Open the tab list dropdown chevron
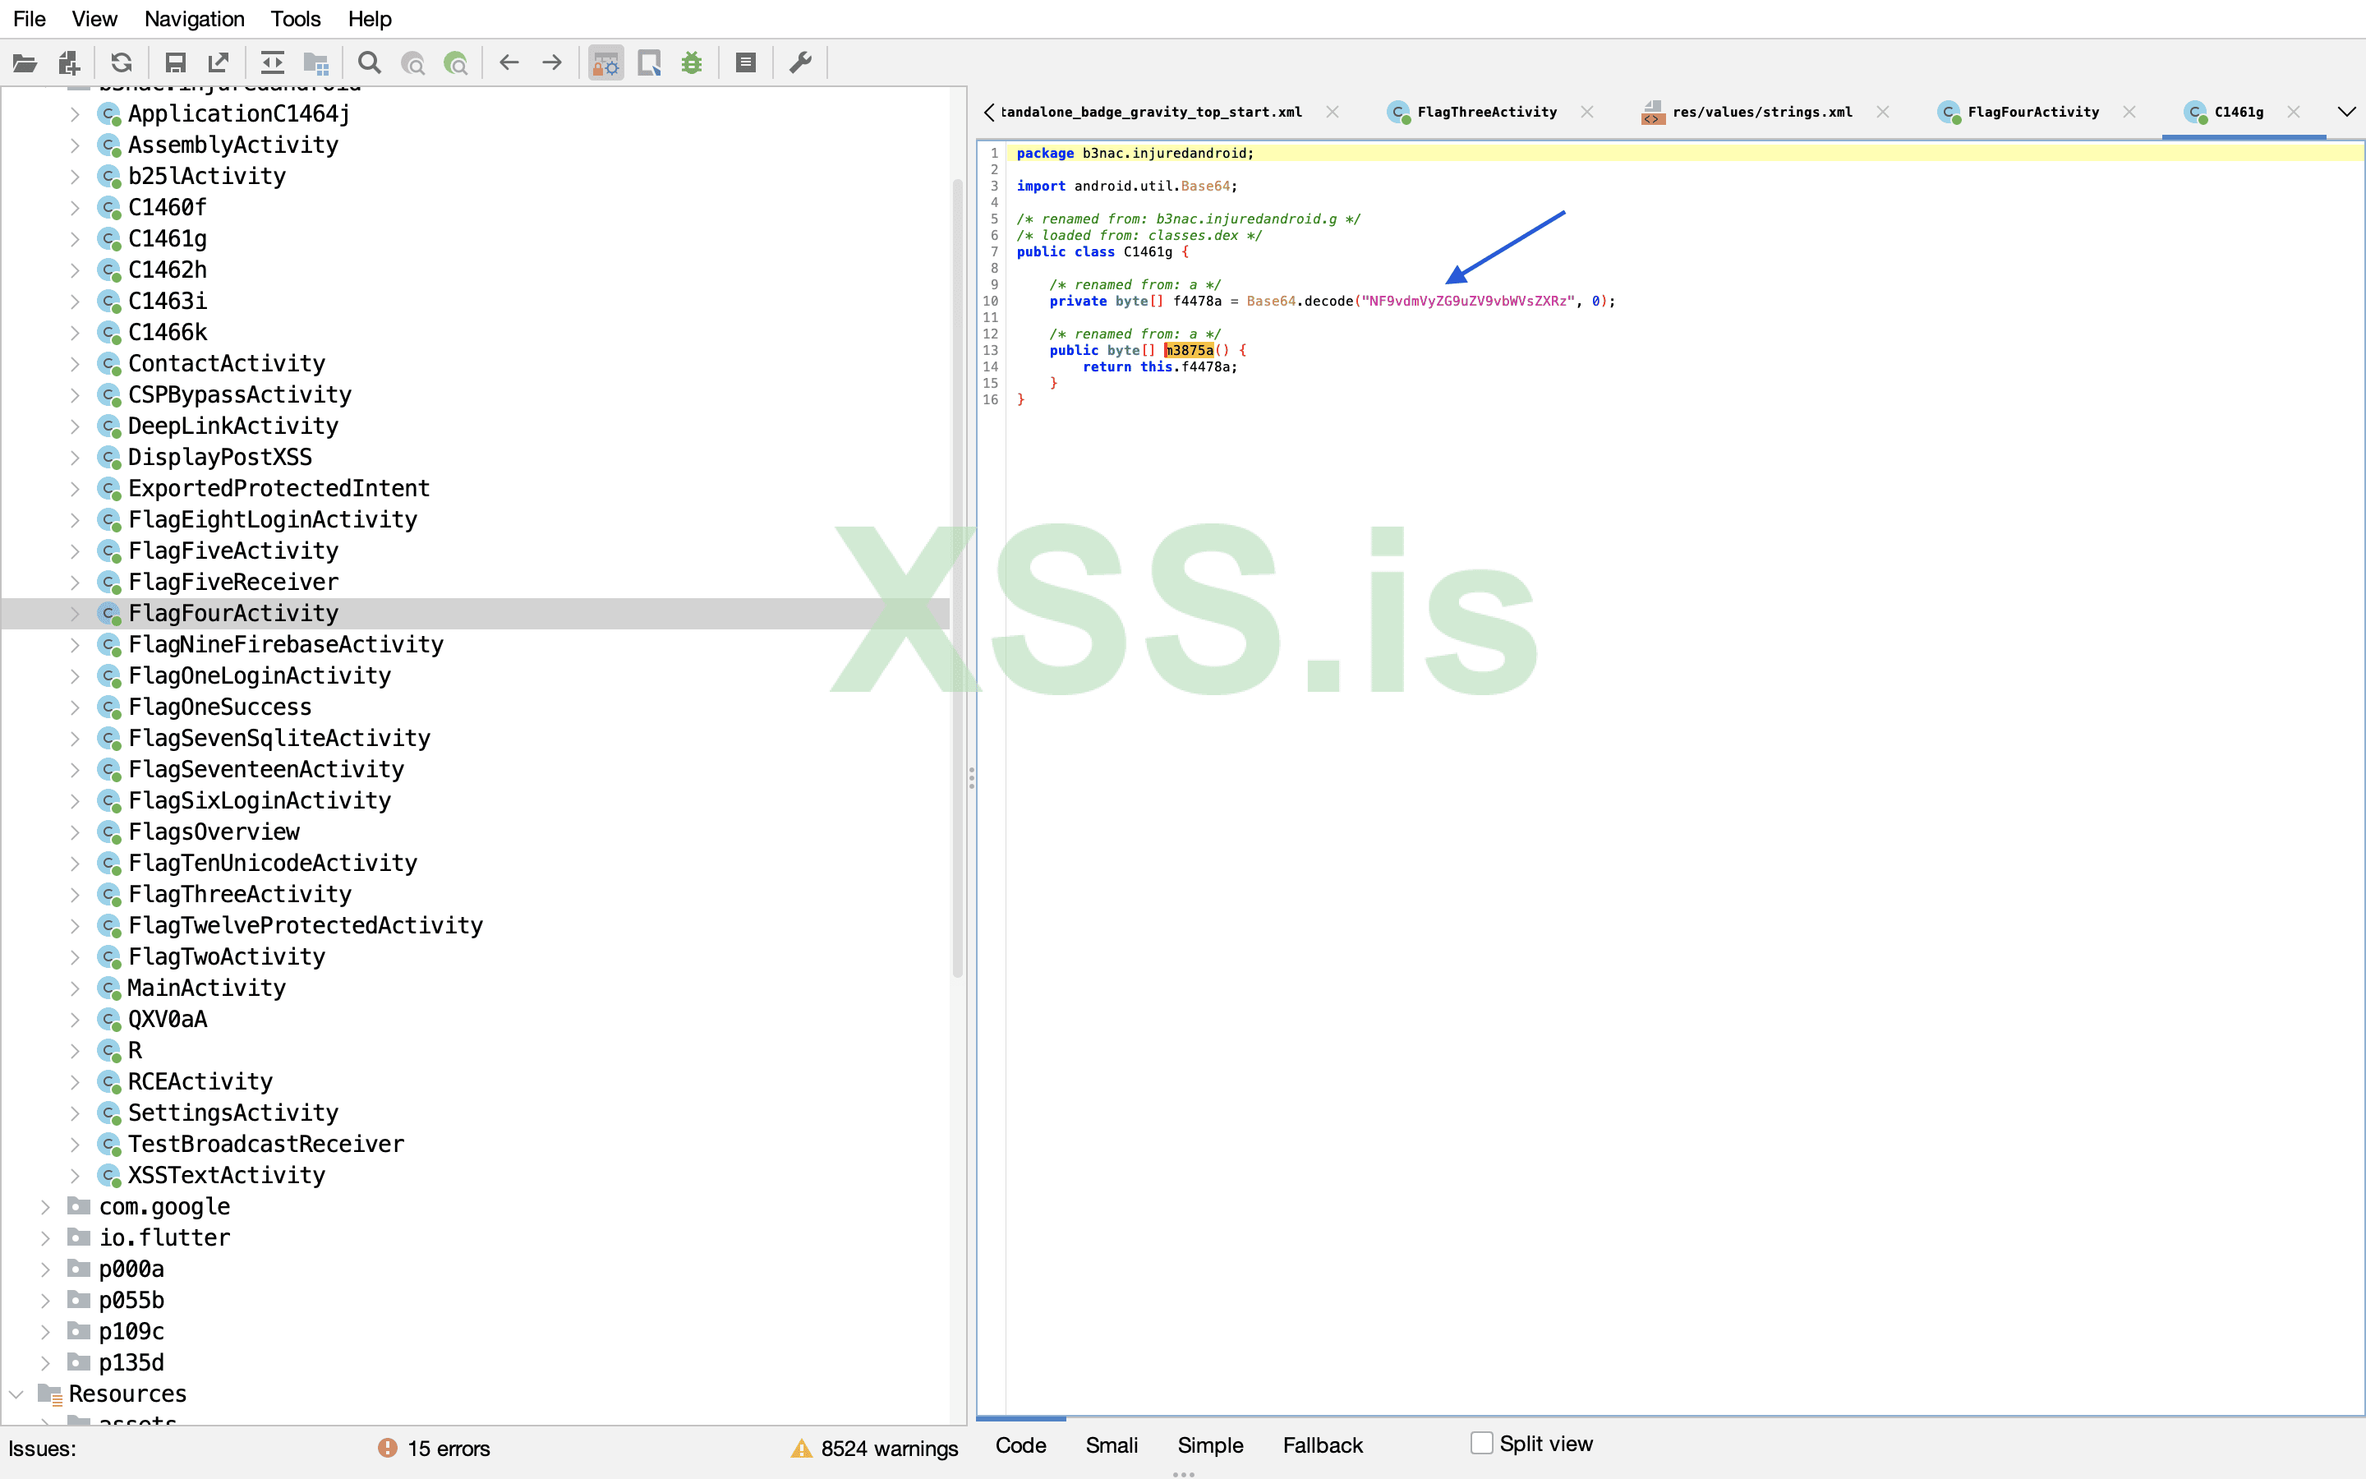 click(x=2345, y=112)
